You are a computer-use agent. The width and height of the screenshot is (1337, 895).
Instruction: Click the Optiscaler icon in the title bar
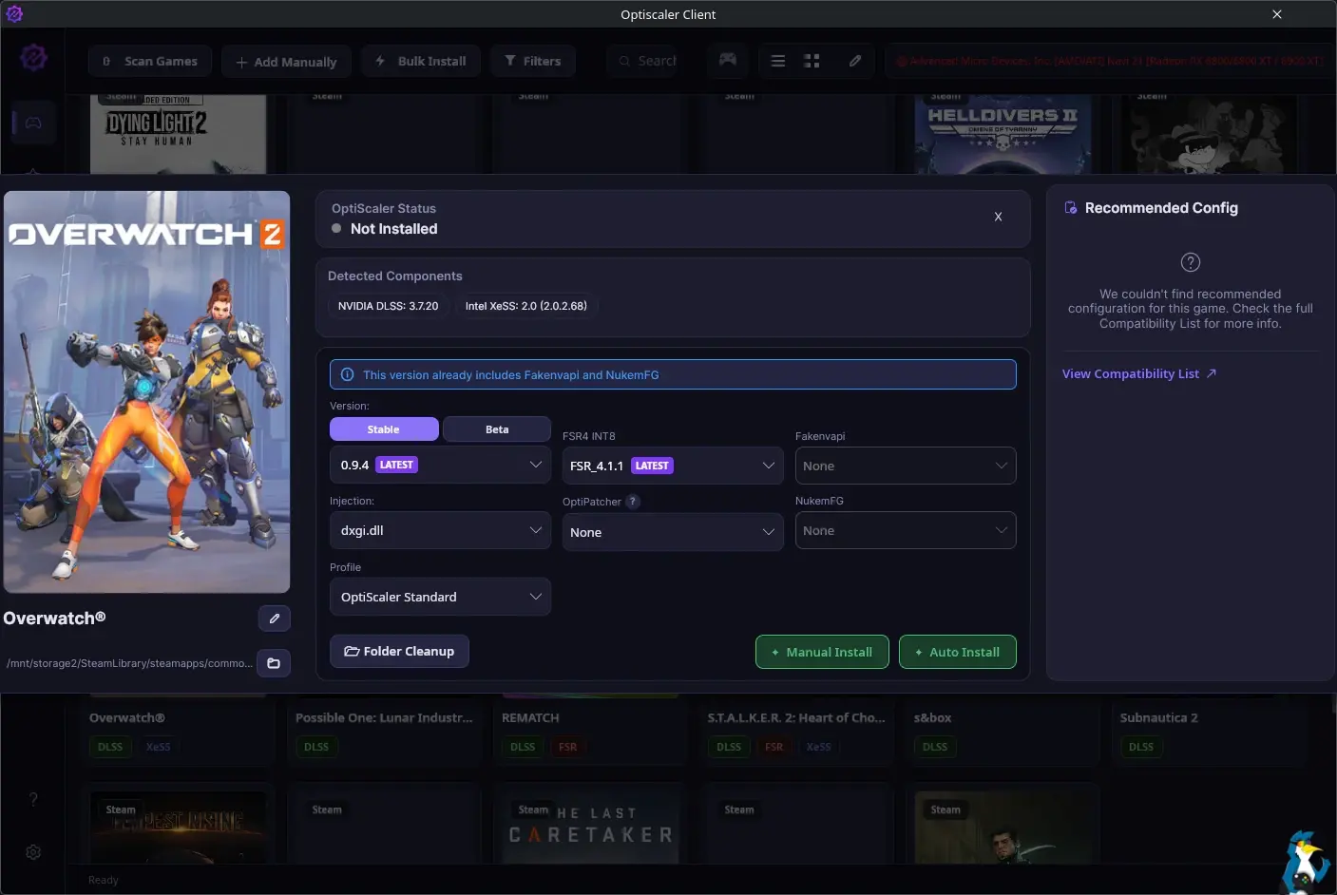point(14,14)
